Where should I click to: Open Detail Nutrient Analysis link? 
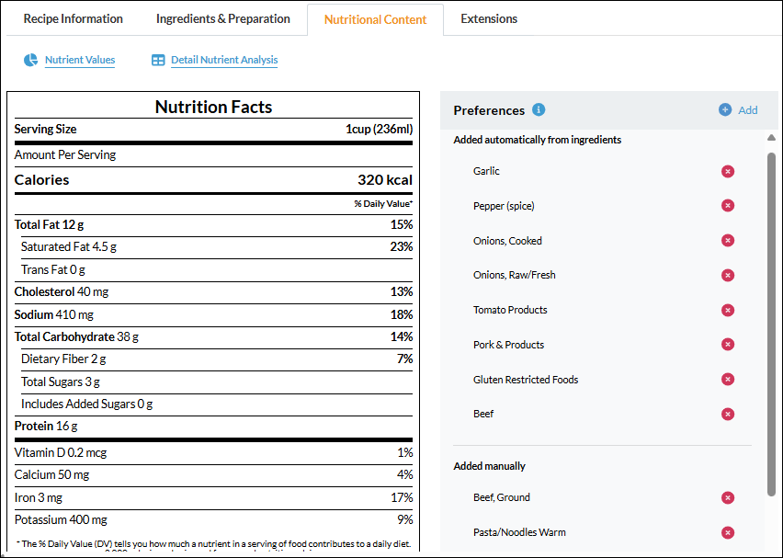[x=224, y=60]
